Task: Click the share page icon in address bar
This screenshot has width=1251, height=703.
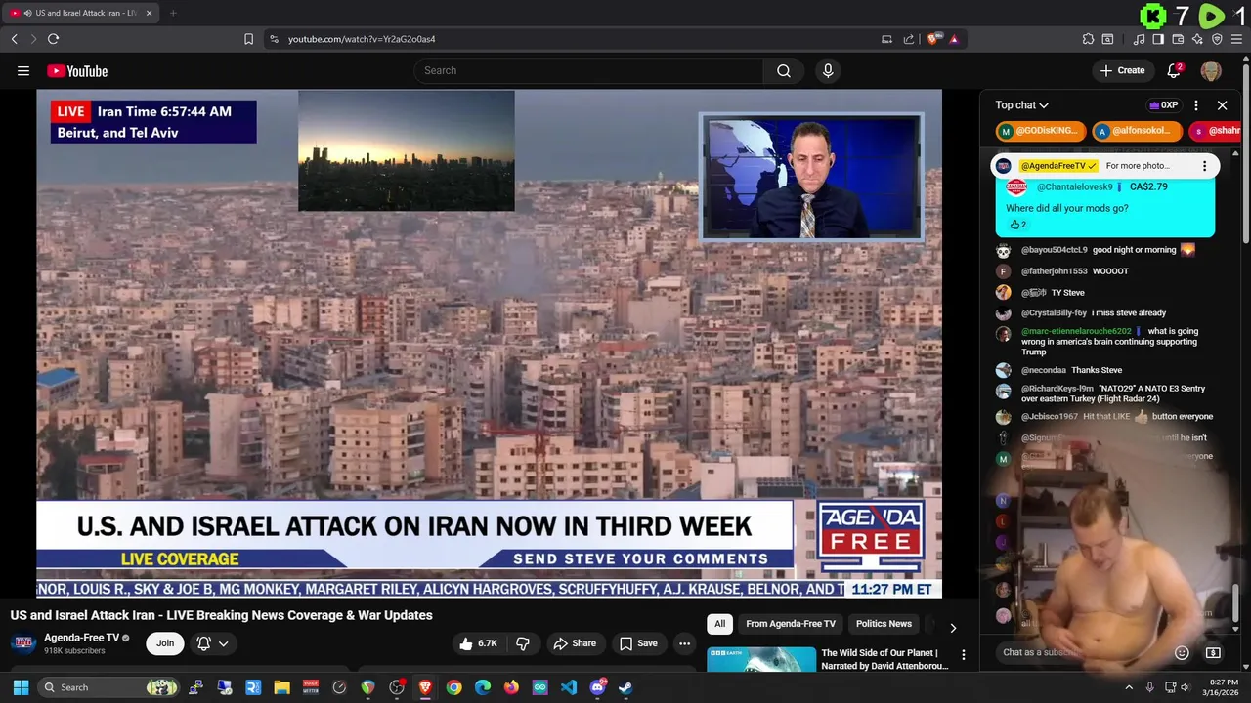Action: [909, 39]
